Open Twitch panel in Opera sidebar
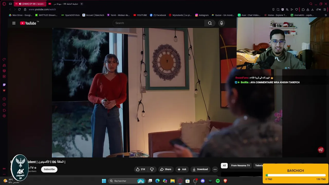The width and height of the screenshot is (329, 185). 4,85
